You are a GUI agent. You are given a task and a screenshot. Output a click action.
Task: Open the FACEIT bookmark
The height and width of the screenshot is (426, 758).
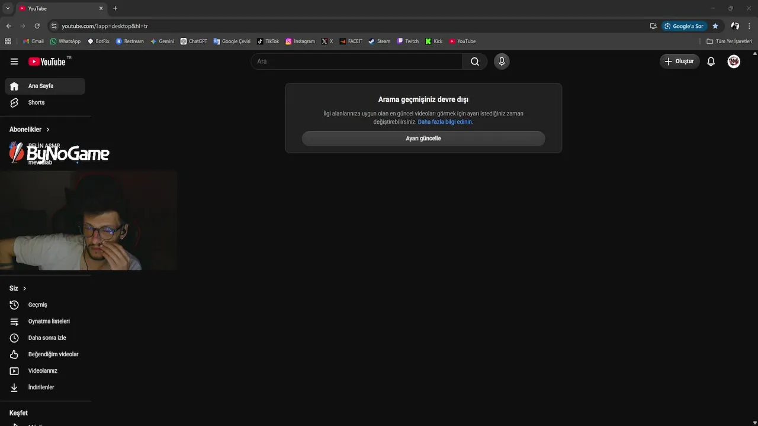pyautogui.click(x=351, y=41)
